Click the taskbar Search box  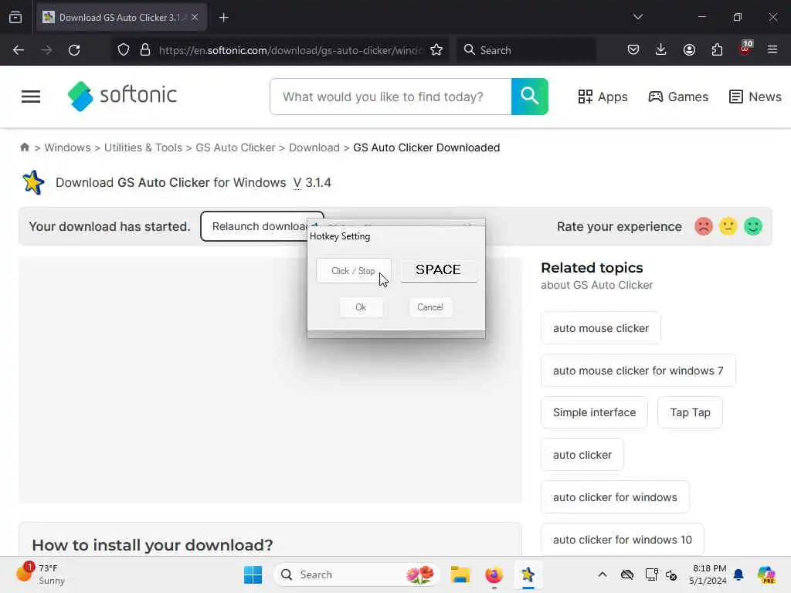click(356, 574)
